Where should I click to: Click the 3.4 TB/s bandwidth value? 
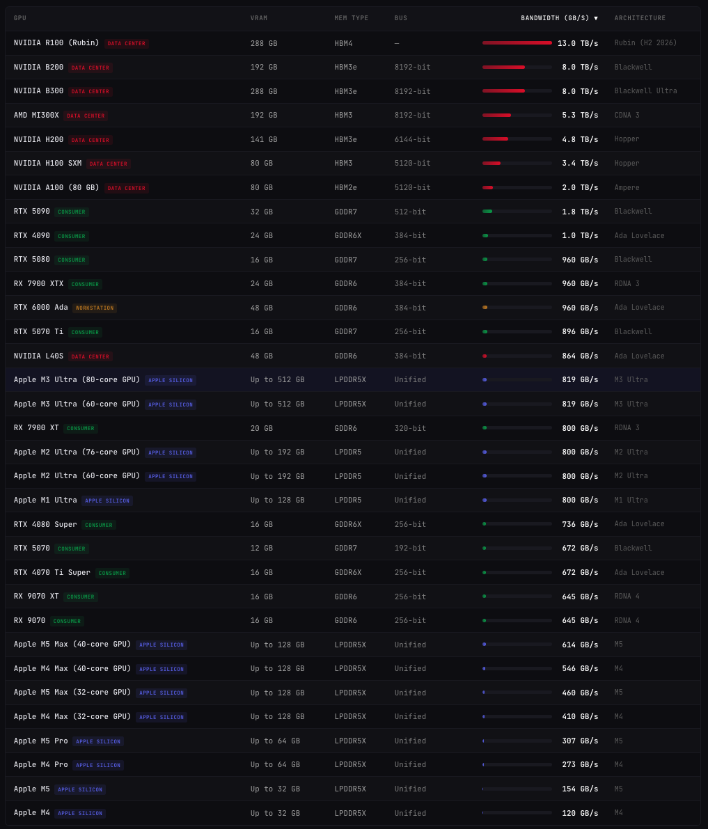580,164
